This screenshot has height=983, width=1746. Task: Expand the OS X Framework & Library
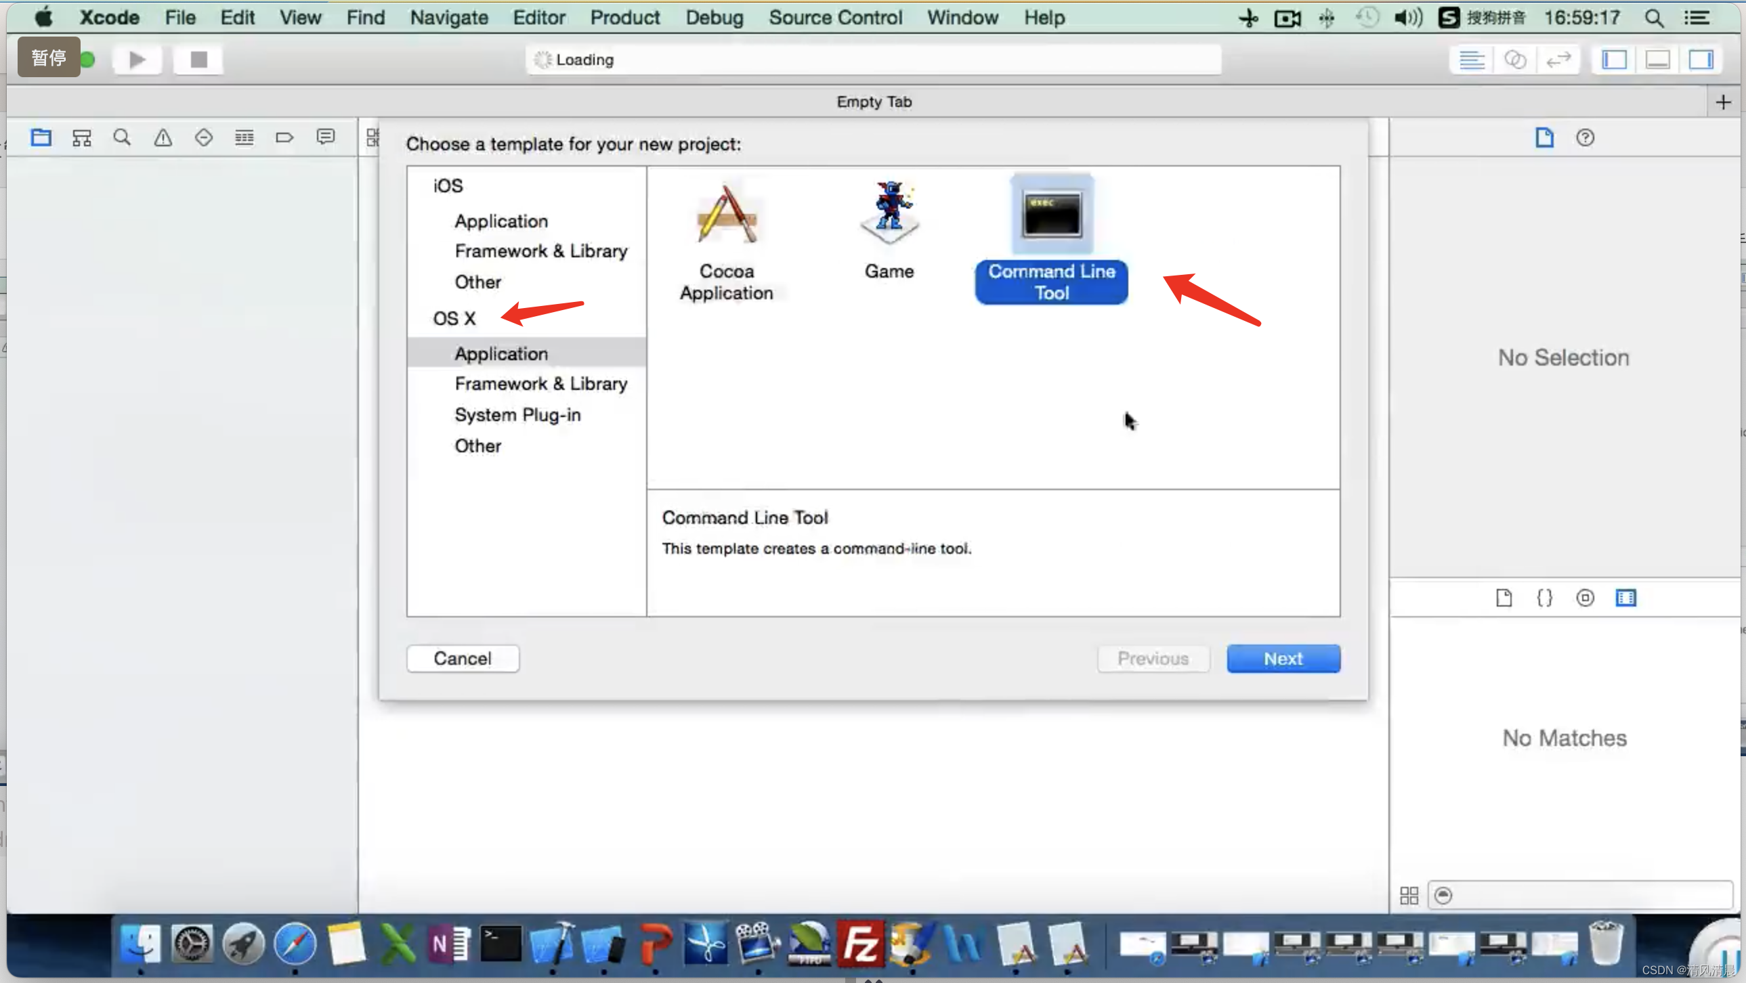[540, 383]
